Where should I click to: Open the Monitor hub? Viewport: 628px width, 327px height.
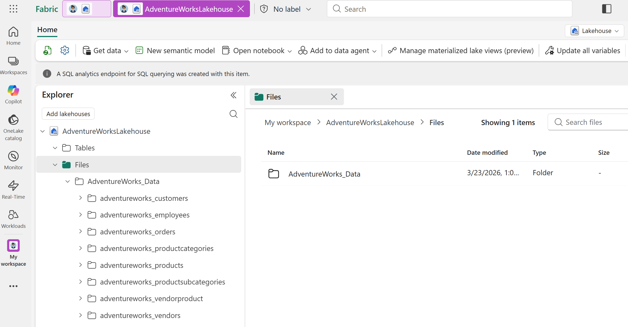(13, 160)
